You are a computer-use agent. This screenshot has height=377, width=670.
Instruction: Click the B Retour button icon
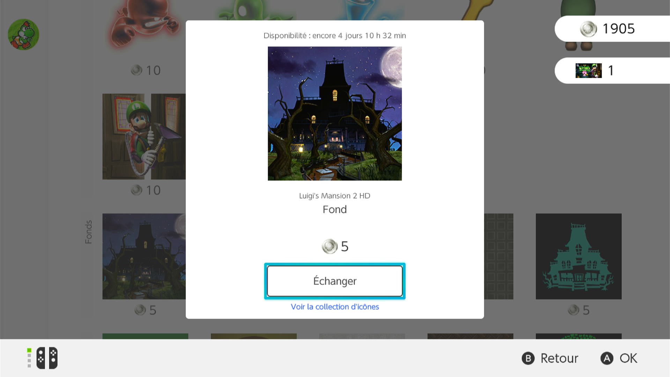pyautogui.click(x=528, y=358)
